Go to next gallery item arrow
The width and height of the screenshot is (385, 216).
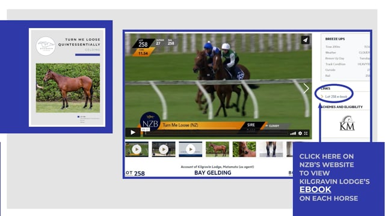click(306, 88)
